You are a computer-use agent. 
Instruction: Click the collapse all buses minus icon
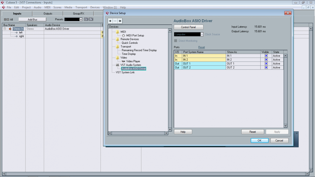[x=8, y=19]
